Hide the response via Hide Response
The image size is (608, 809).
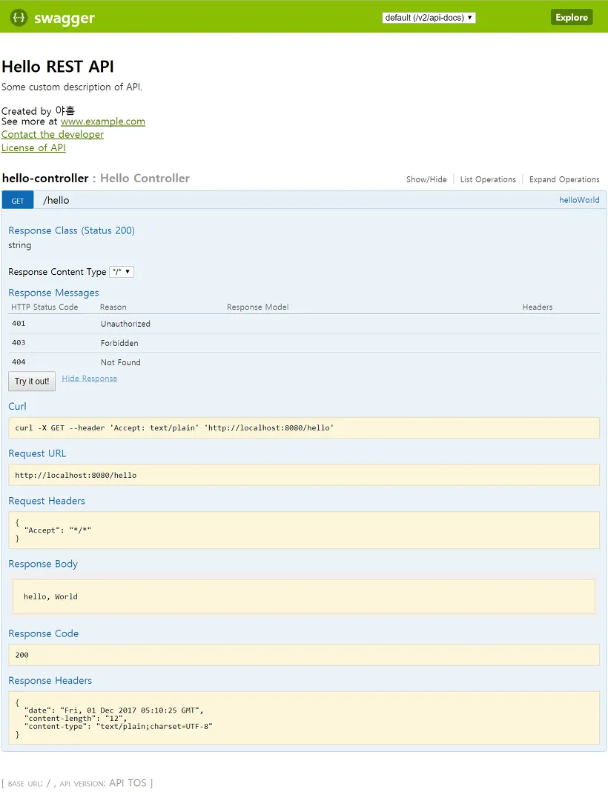[90, 378]
